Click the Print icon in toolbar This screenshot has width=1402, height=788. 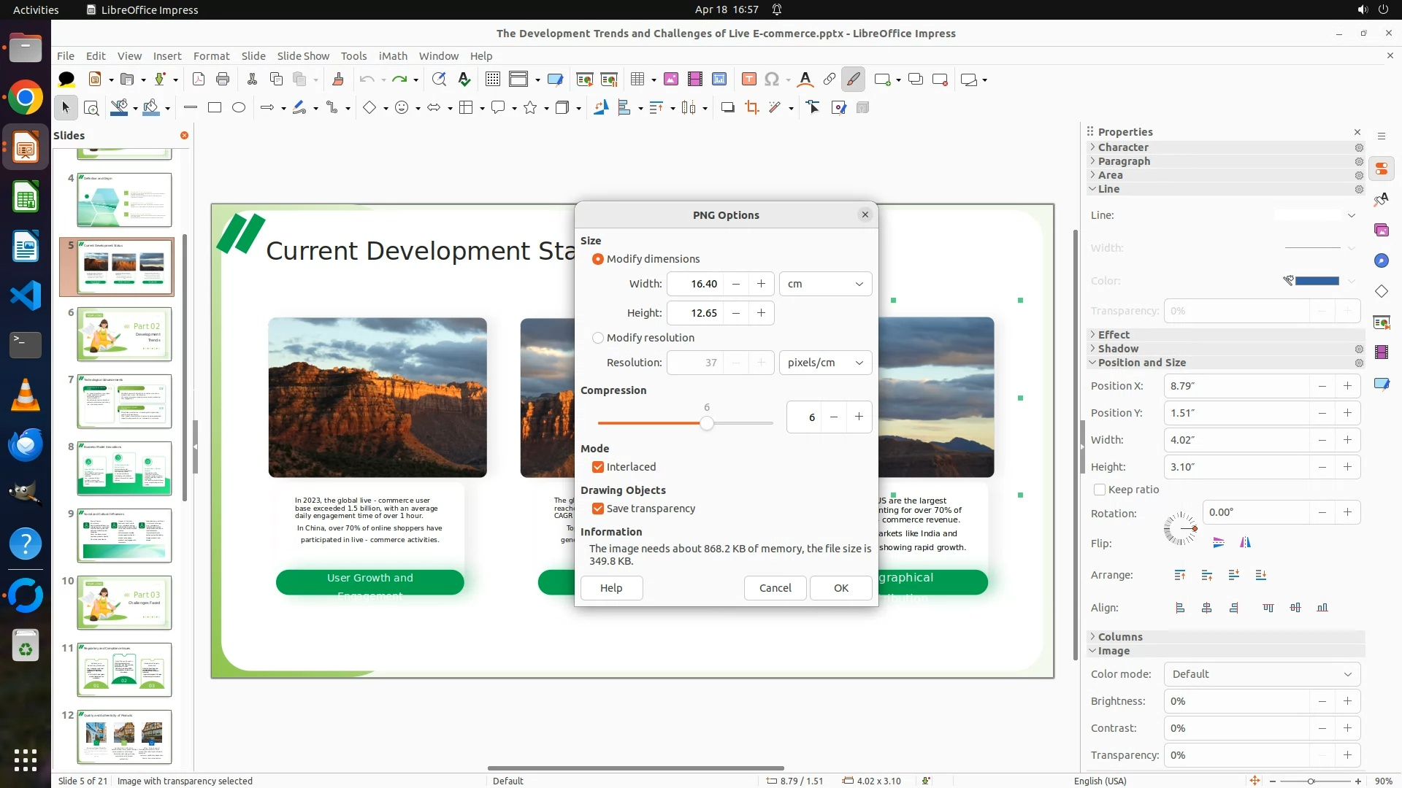click(223, 80)
